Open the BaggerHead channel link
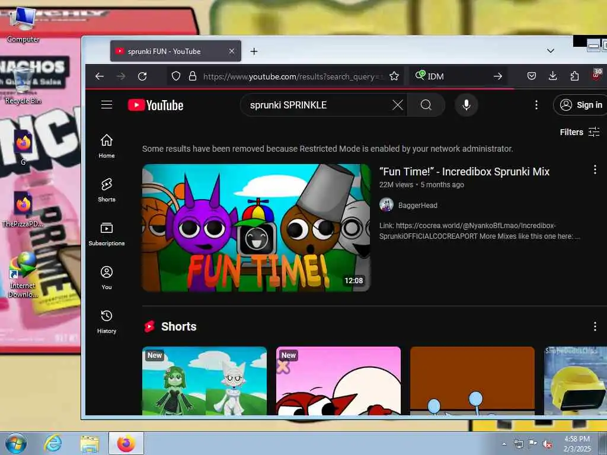The image size is (607, 455). 418,206
